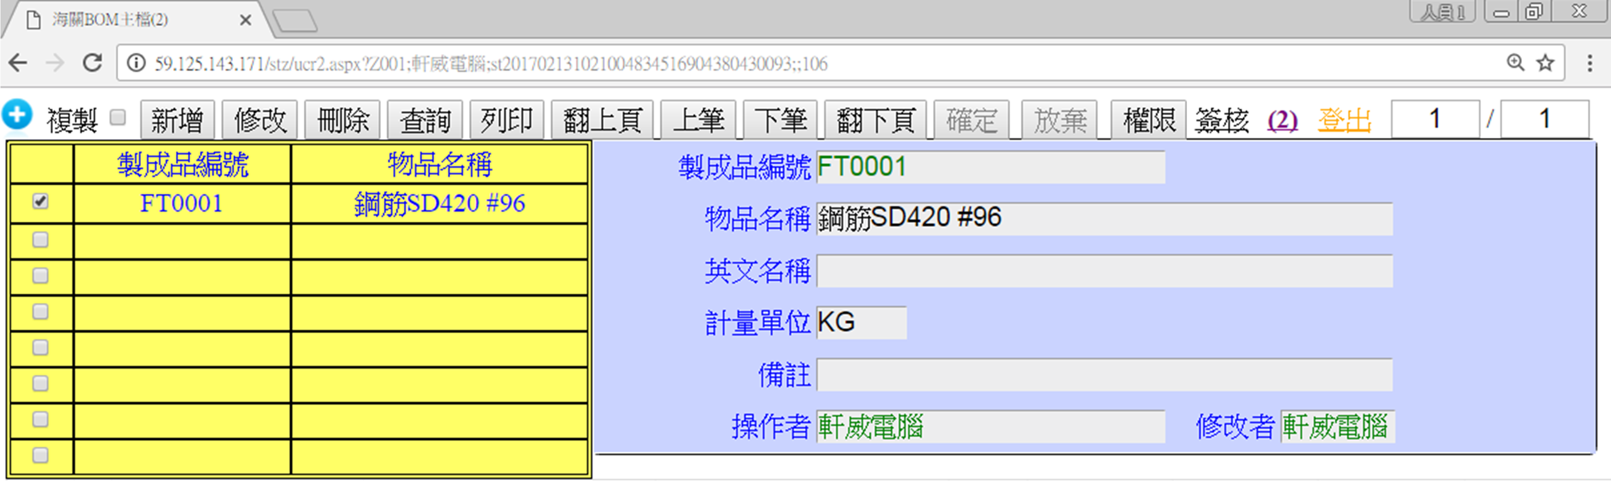The image size is (1611, 481).
Task: Select the 鋼筋SD420 #96 cell in the list
Action: click(x=439, y=203)
